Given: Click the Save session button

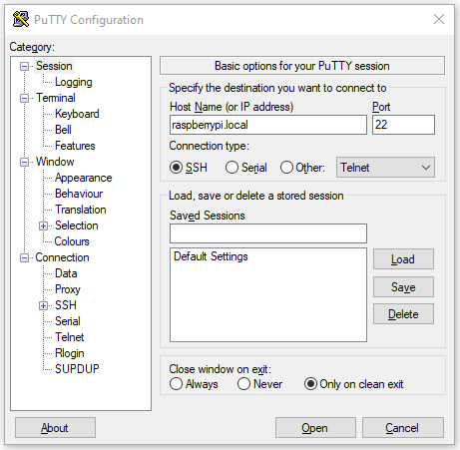Looking at the screenshot, I should coord(403,287).
